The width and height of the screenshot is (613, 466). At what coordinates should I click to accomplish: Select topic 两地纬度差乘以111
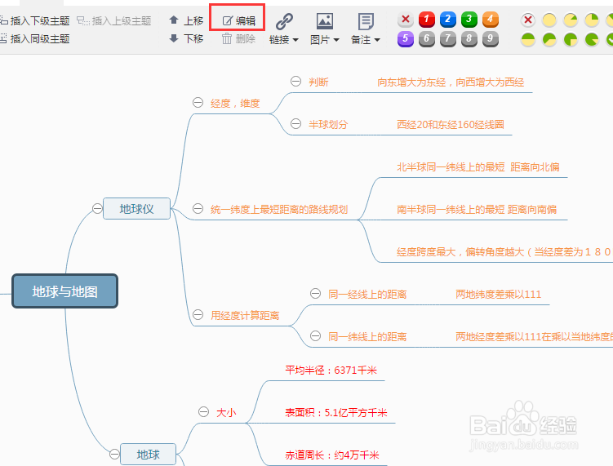(x=499, y=295)
